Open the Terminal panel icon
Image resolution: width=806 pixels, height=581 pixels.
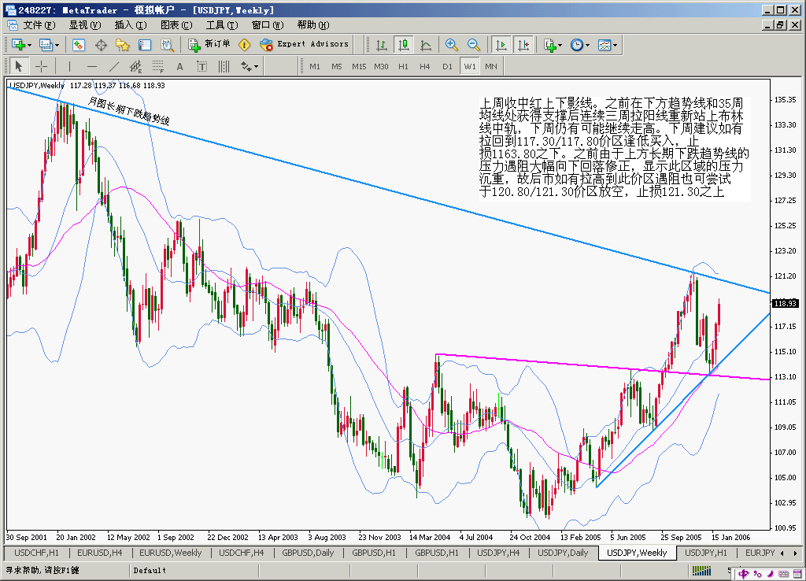pyautogui.click(x=145, y=45)
